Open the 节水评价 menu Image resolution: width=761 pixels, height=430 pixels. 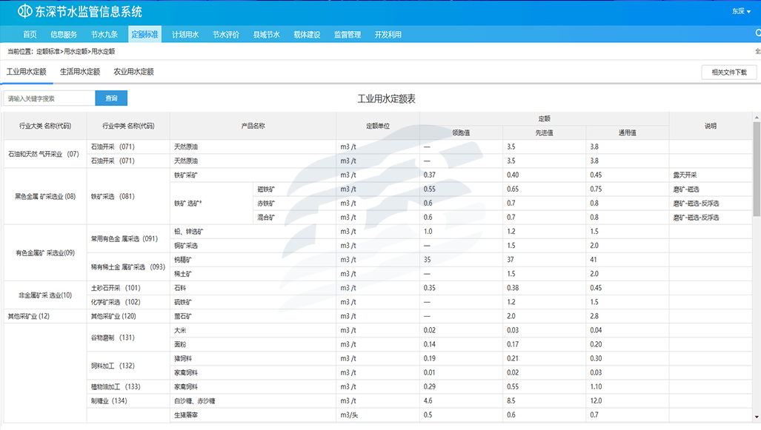point(226,35)
